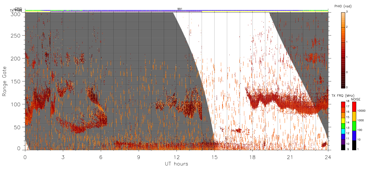Click the x-axis tick label '9'
369x170 pixels.
click(x=139, y=157)
